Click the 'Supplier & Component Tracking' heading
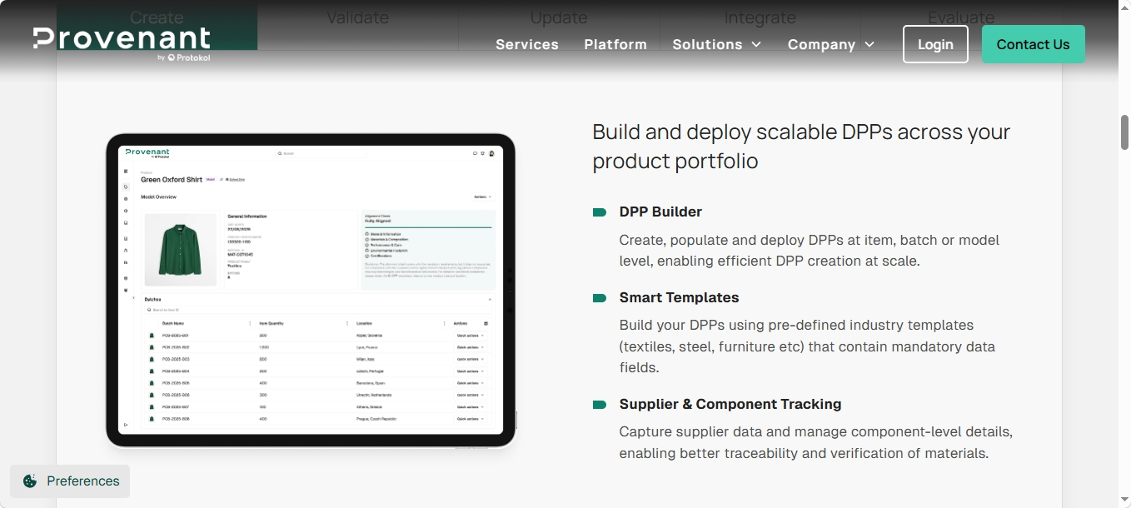 730,404
